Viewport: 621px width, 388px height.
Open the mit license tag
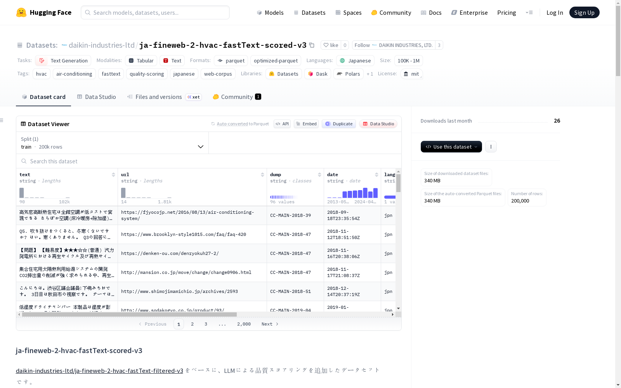[411, 74]
